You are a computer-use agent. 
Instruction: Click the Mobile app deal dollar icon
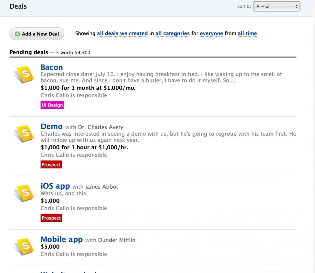coord(24,247)
